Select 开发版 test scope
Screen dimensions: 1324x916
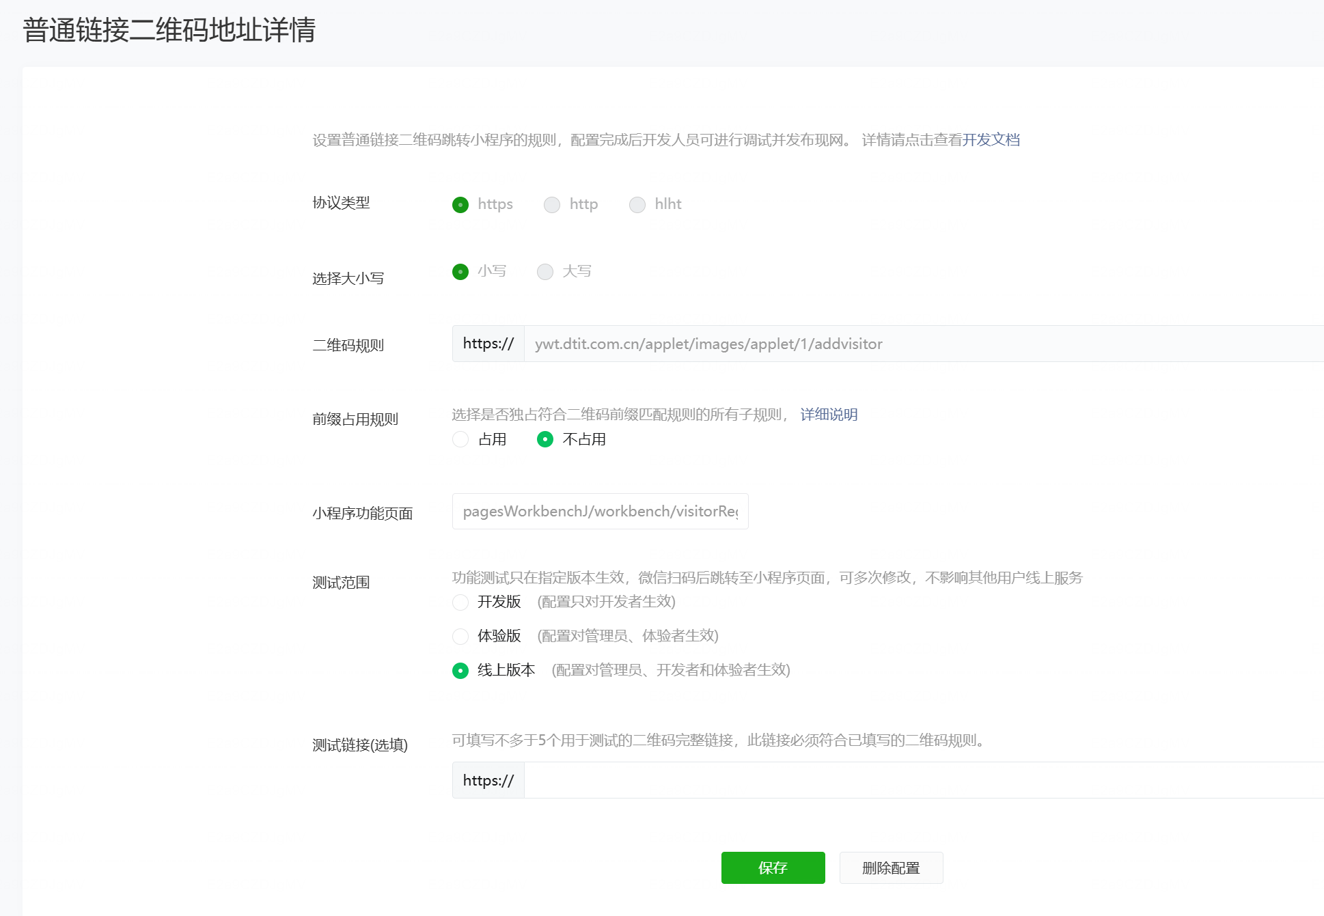pos(460,602)
